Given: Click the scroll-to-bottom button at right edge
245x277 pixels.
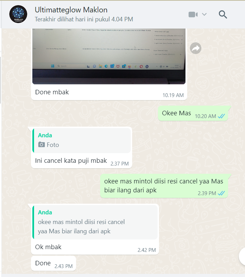Looking at the screenshot, I should point(242,257).
